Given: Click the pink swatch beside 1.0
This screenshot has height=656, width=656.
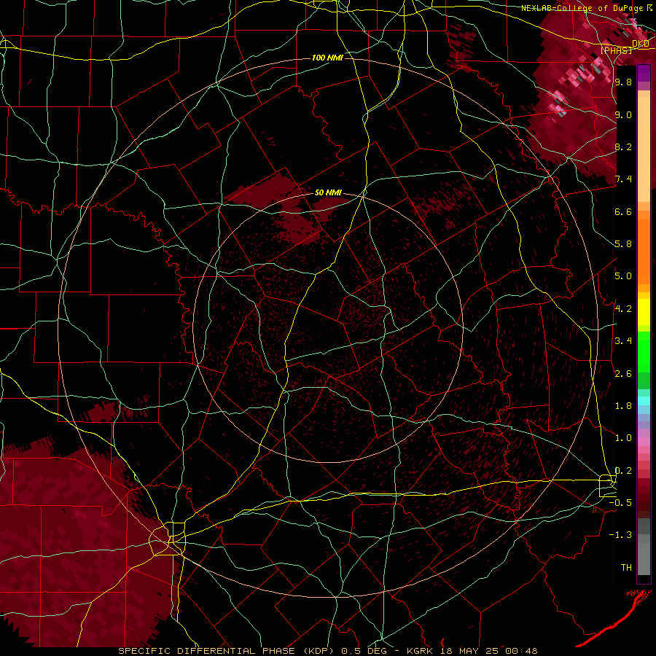Looking at the screenshot, I should tap(644, 441).
